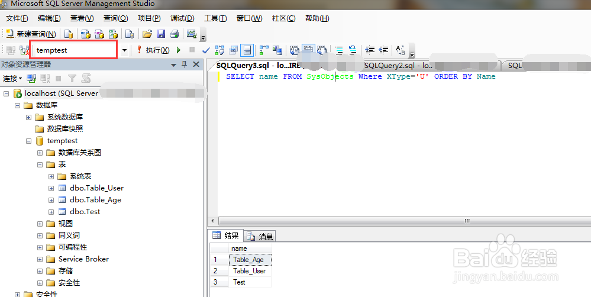Select Results to File icon

pos(322,50)
